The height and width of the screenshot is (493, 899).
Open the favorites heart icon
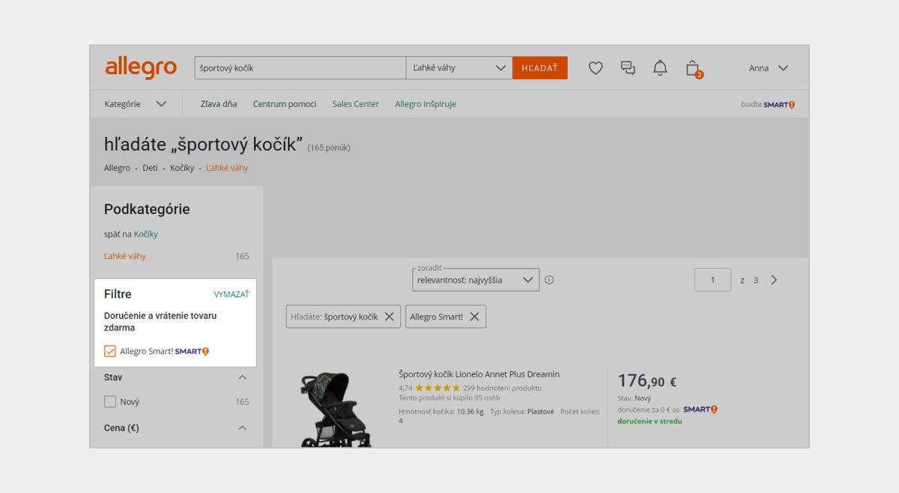point(596,68)
